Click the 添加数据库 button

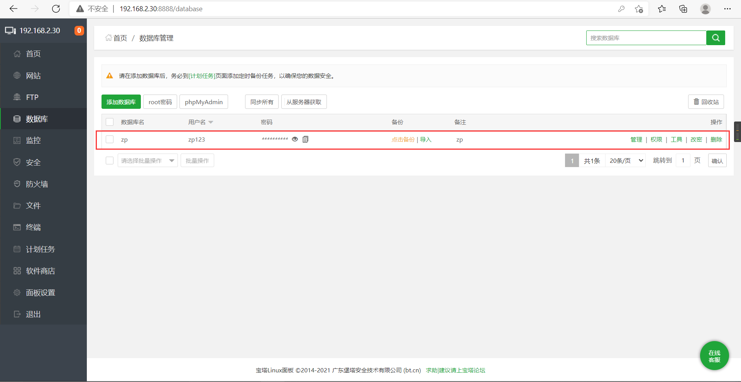[121, 101]
